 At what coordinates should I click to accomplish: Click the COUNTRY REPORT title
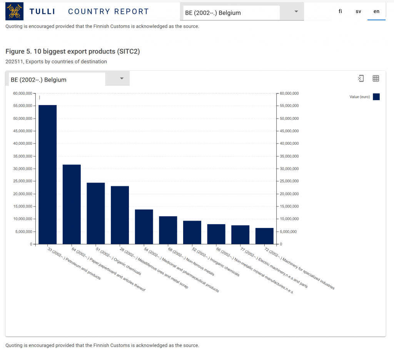(108, 12)
